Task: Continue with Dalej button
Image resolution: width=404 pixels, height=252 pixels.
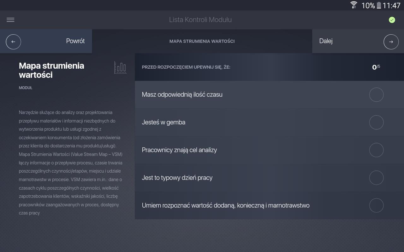Action: click(358, 41)
